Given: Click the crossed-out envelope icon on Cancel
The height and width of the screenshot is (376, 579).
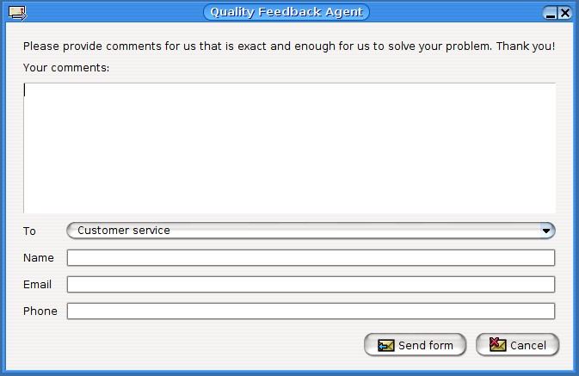Looking at the screenshot, I should coord(497,345).
